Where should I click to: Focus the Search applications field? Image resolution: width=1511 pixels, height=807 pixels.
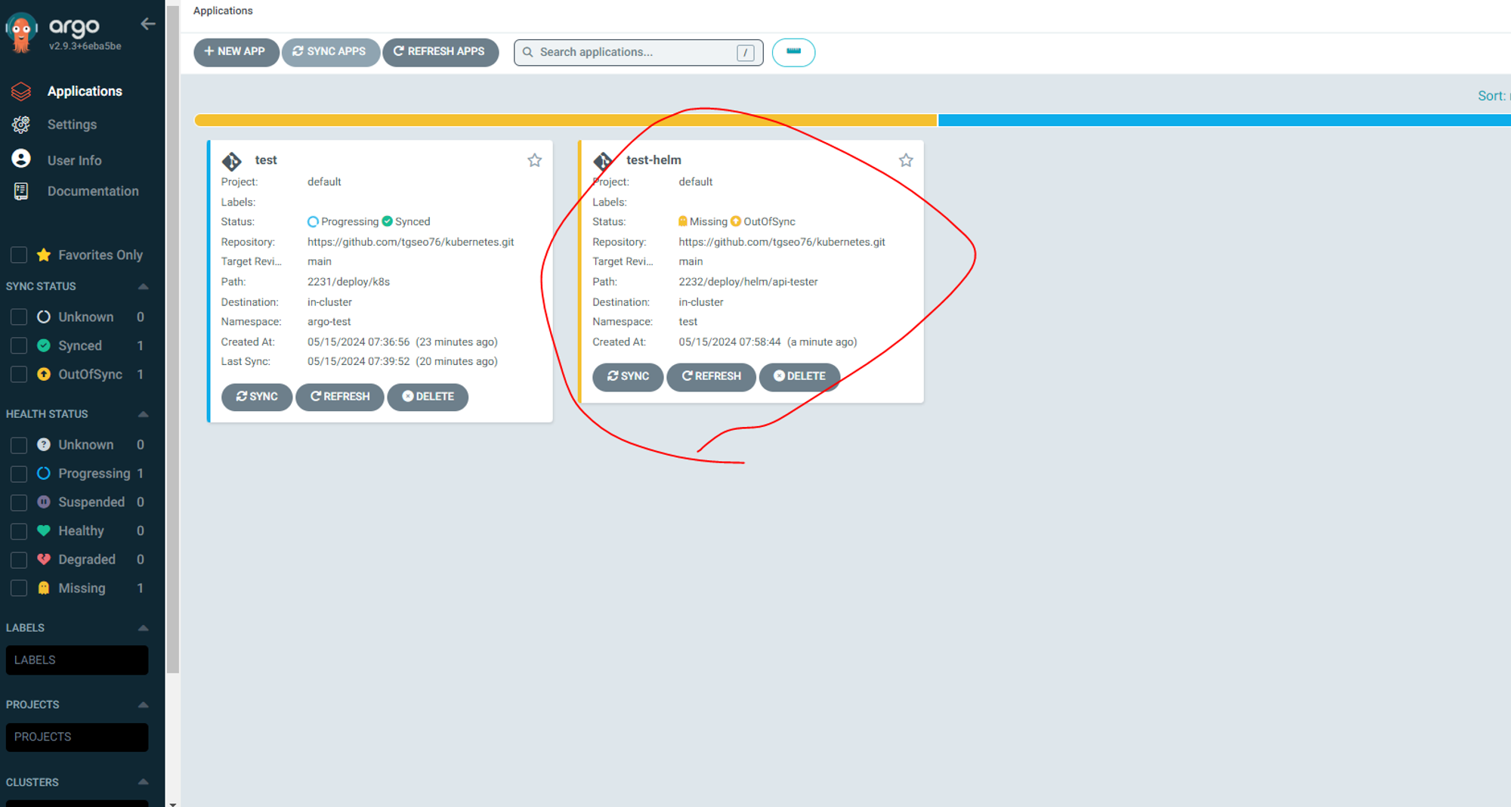coord(638,52)
